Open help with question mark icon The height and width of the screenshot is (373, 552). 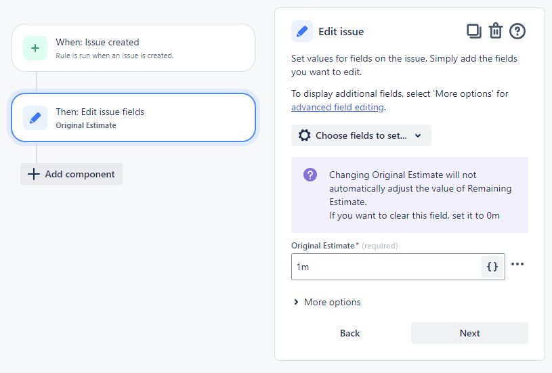coord(517,31)
